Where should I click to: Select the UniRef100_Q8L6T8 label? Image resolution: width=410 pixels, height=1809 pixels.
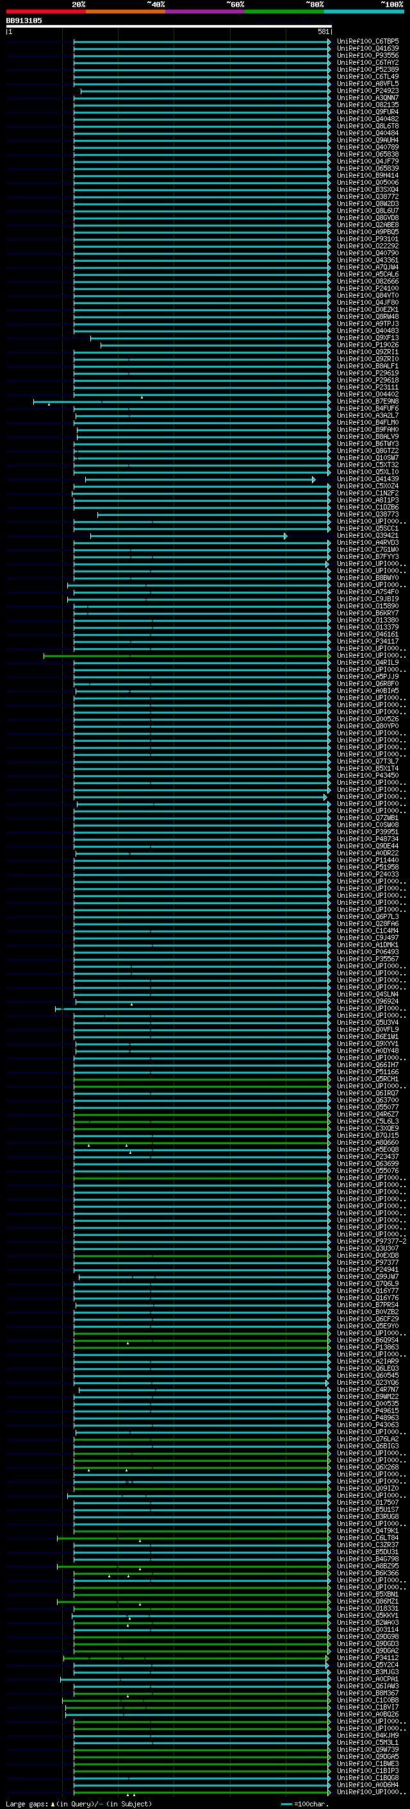click(367, 126)
